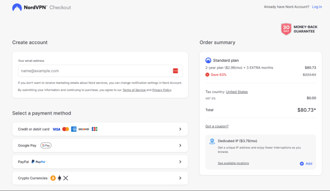Expand the Google Pay payment option
Screen dimensions: 330x191
point(180,146)
